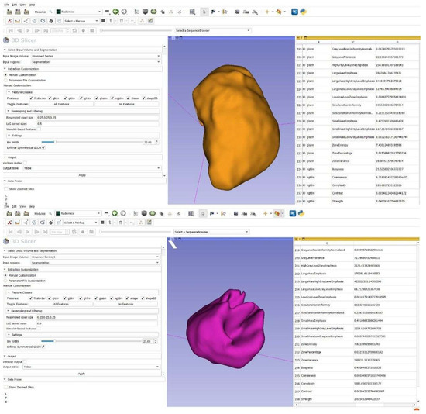Go back to previous module in the upper window

click(x=115, y=12)
